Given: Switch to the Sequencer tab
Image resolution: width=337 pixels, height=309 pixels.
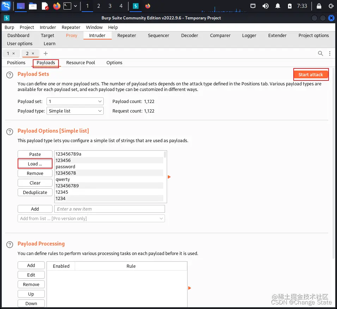Looking at the screenshot, I should pos(158,36).
